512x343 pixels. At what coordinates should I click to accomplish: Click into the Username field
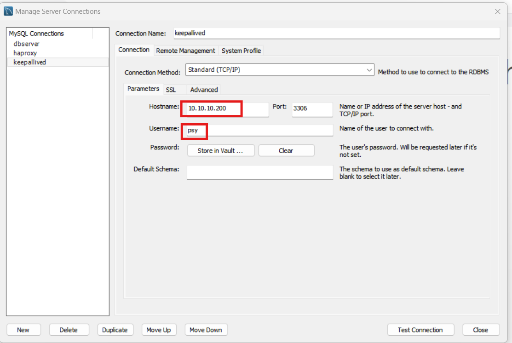click(260, 130)
